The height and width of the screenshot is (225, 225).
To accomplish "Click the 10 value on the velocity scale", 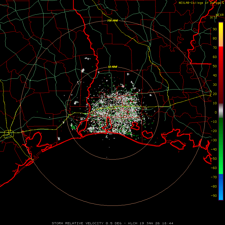I will pos(215,103).
